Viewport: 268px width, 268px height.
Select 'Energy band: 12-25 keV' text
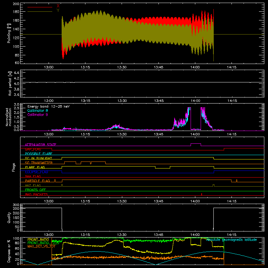point(49,107)
